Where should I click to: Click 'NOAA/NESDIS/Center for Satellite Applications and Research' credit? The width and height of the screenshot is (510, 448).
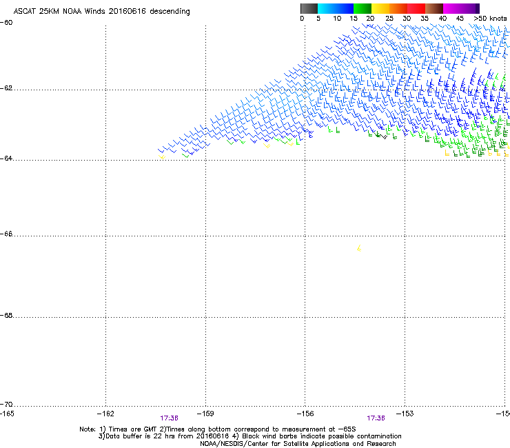pyautogui.click(x=298, y=444)
